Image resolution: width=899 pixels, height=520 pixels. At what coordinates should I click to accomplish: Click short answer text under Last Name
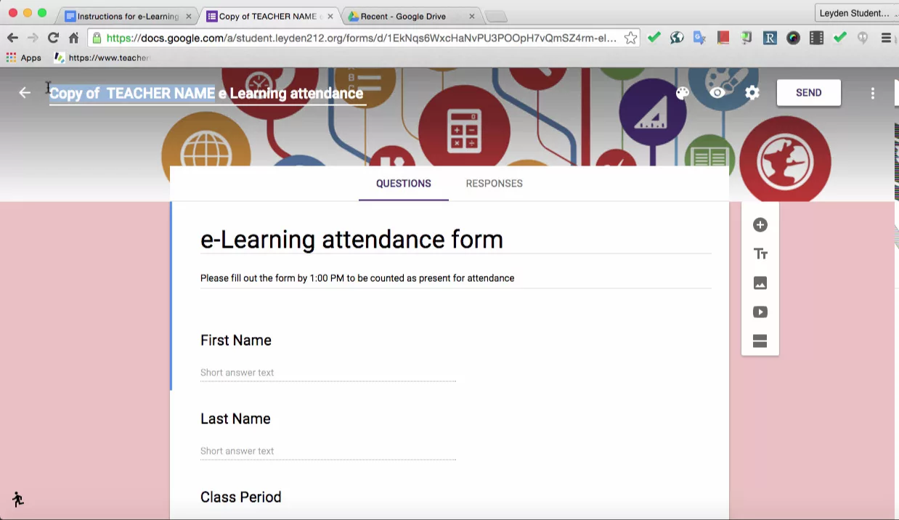pos(328,451)
